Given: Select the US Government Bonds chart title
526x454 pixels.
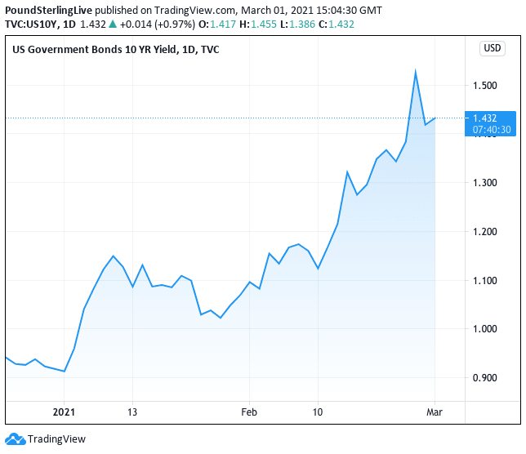Looking at the screenshot, I should pyautogui.click(x=115, y=50).
